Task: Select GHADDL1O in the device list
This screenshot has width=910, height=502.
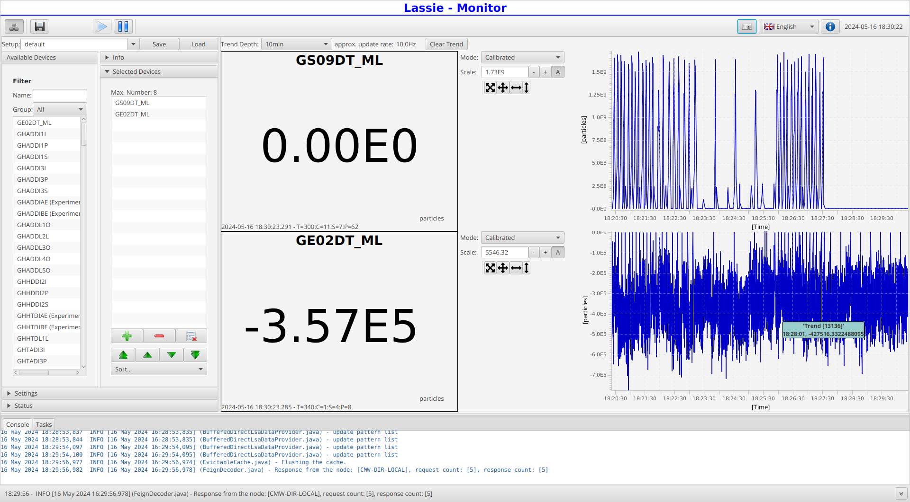Action: [x=47, y=225]
